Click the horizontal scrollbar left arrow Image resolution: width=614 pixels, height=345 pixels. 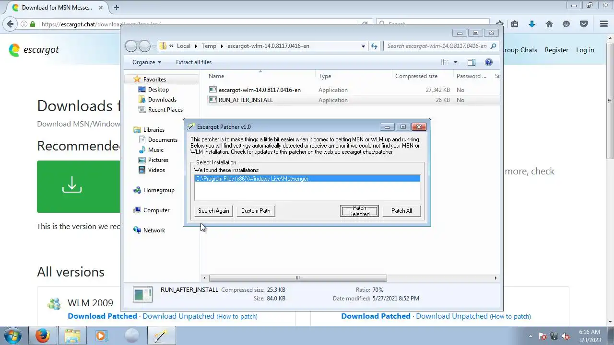(x=204, y=278)
